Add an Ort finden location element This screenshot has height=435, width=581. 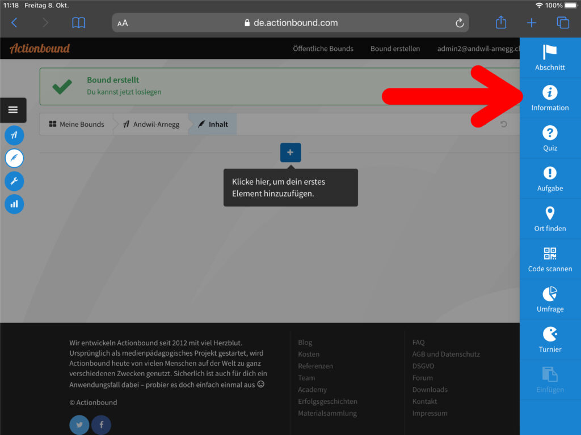coord(550,219)
